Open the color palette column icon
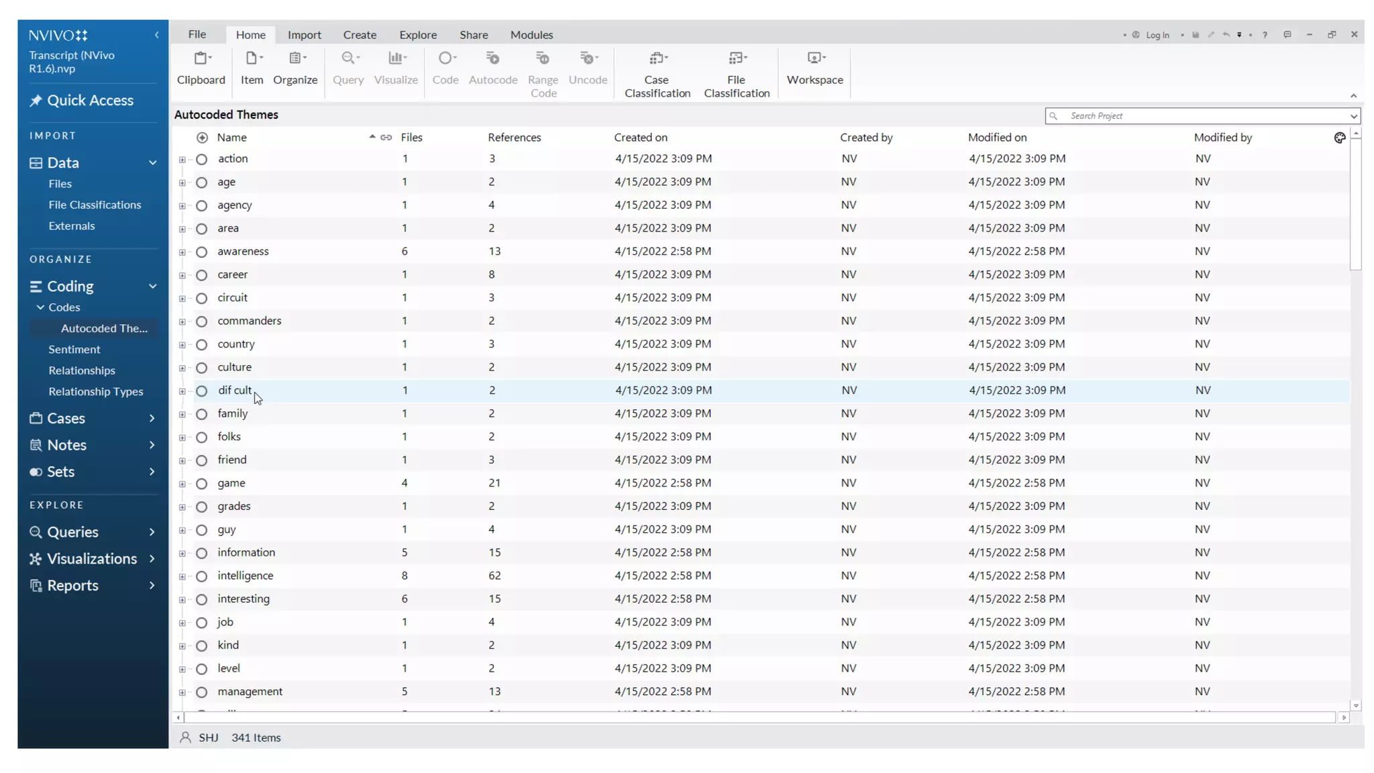This screenshot has width=1374, height=773. 1339,138
